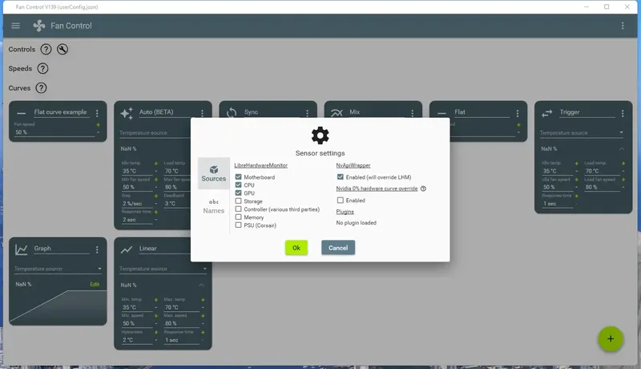The image size is (641, 369).
Task: Click the Mix curve icon
Action: (337, 112)
